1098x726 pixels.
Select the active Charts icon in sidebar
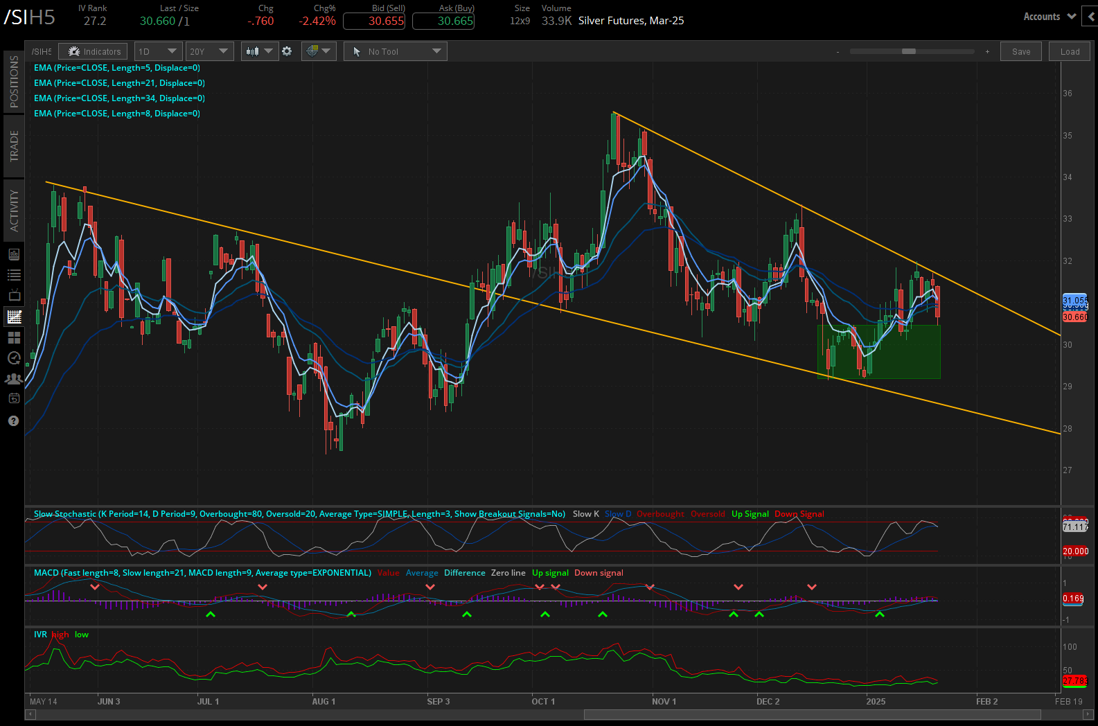[14, 317]
